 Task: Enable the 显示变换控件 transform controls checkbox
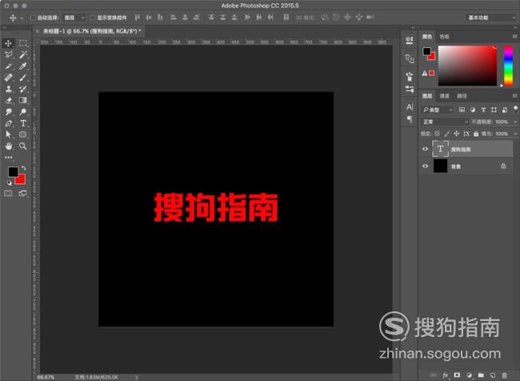click(93, 18)
